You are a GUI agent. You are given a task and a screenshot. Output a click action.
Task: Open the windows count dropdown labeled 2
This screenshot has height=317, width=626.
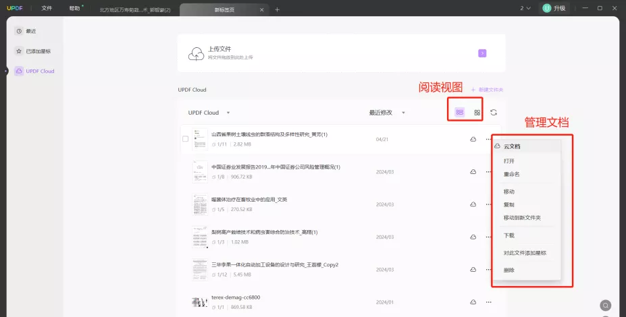(525, 8)
